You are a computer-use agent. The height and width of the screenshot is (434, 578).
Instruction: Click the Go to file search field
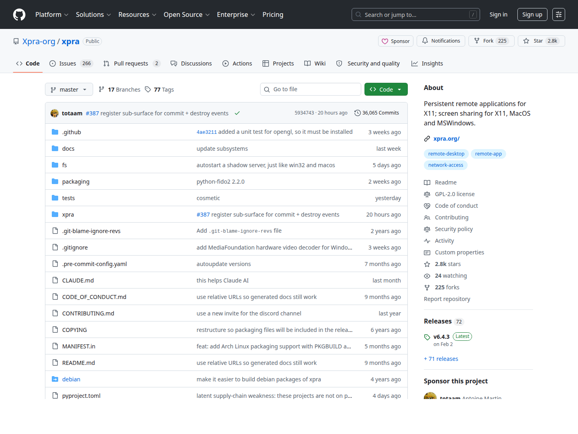(311, 89)
